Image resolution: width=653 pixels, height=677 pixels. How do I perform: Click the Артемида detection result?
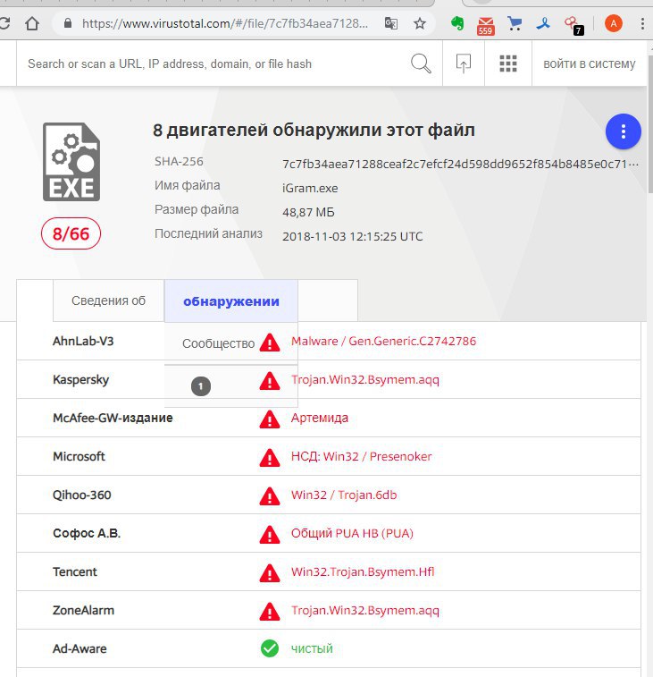320,418
